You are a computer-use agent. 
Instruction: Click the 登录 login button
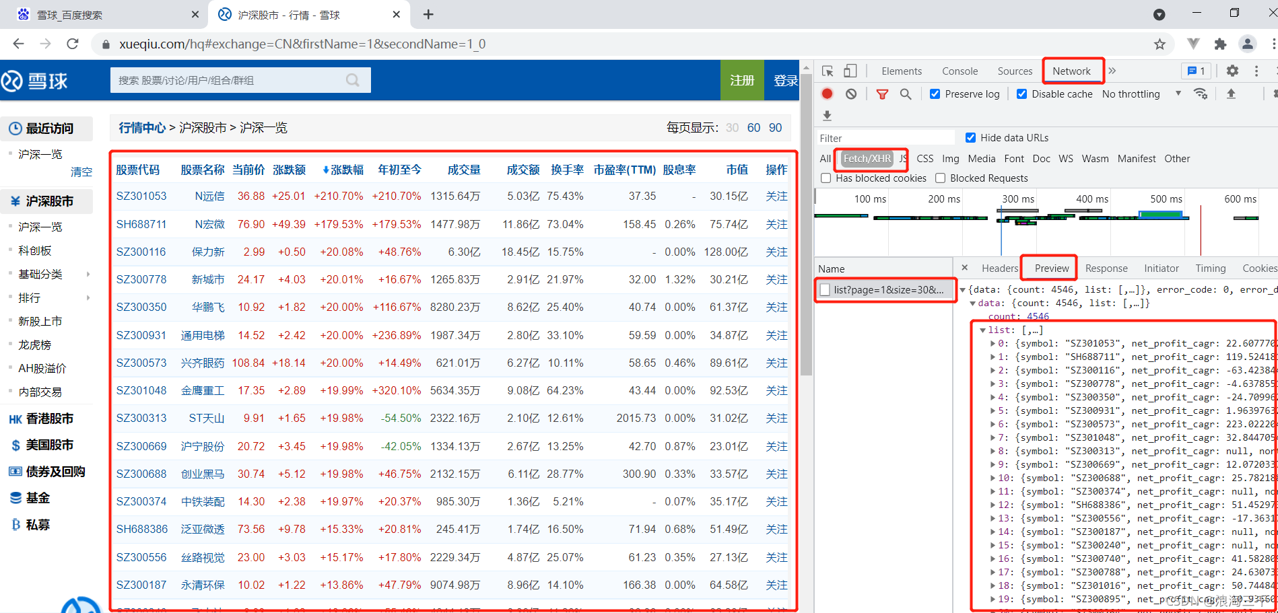pyautogui.click(x=784, y=80)
